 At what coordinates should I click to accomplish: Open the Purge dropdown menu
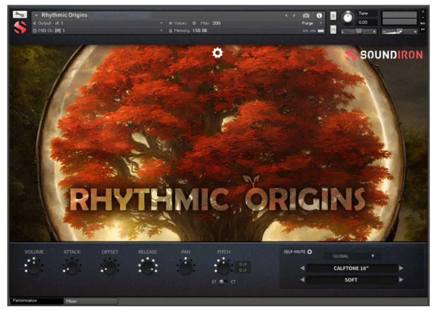(x=312, y=23)
